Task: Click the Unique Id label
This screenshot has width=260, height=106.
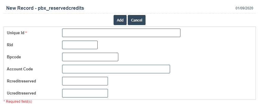Action: point(16,33)
